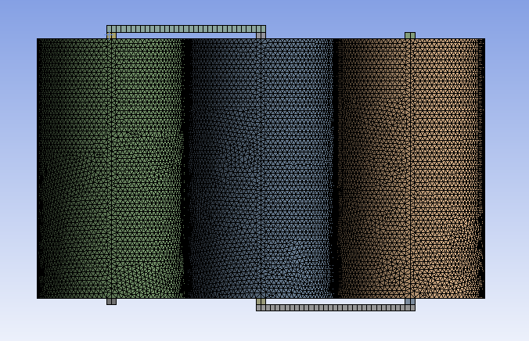Select the green meshed cylinder body
529x341 pixels.
[110, 168]
